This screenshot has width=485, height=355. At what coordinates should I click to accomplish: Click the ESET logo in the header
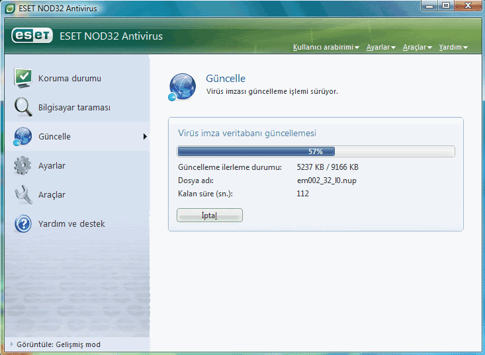click(x=32, y=36)
